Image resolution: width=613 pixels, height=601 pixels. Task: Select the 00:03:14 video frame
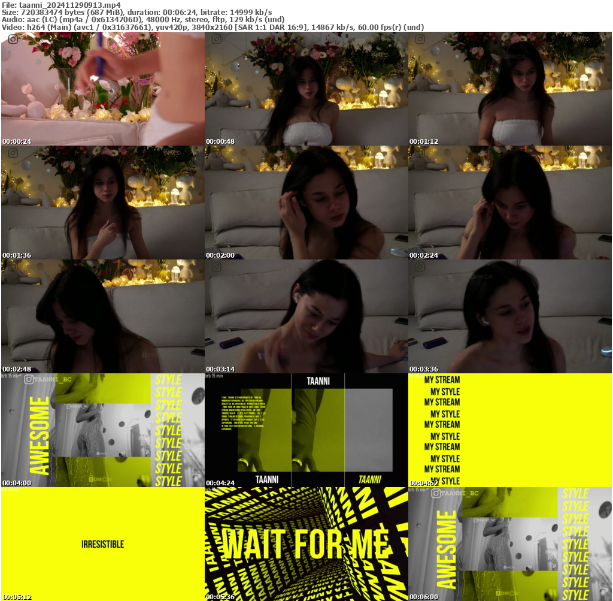click(x=306, y=316)
